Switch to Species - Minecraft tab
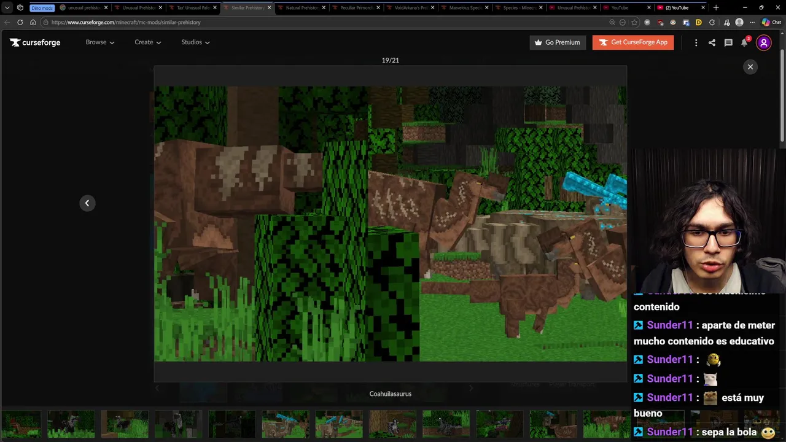The image size is (786, 442). click(519, 8)
